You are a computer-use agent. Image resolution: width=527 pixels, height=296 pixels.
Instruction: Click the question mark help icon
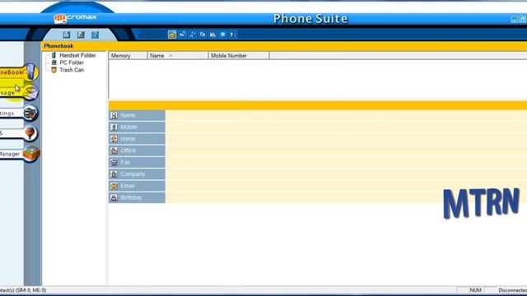[x=96, y=35]
